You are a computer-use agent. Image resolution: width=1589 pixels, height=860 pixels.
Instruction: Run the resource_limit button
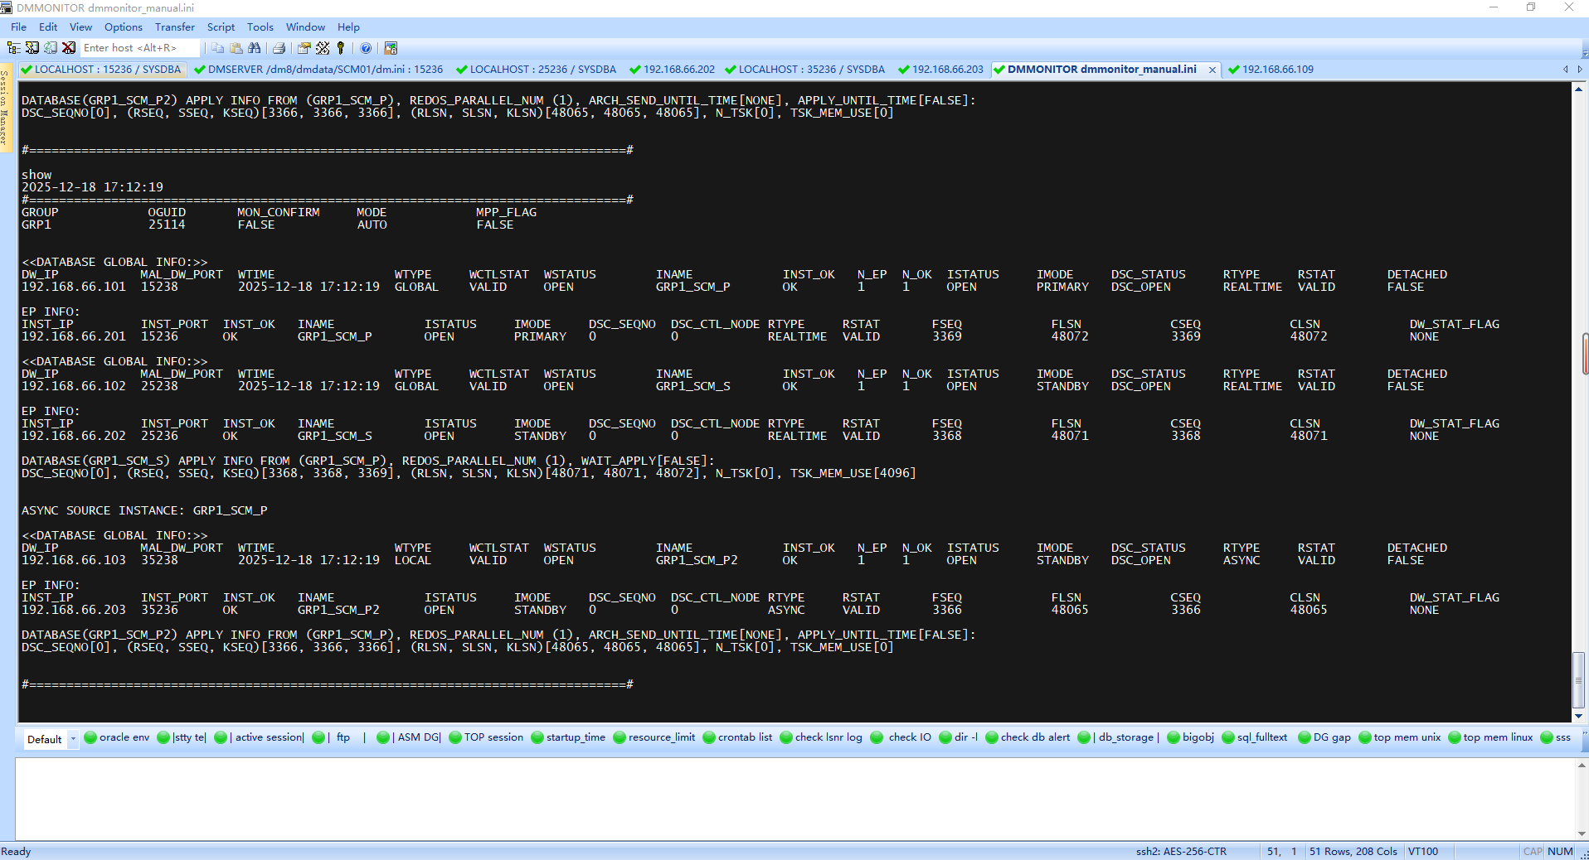coord(654,737)
